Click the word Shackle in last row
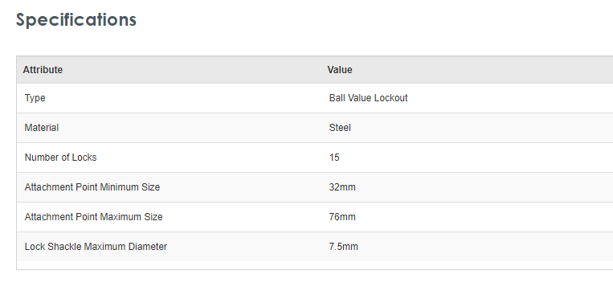The image size is (613, 295). pos(64,247)
